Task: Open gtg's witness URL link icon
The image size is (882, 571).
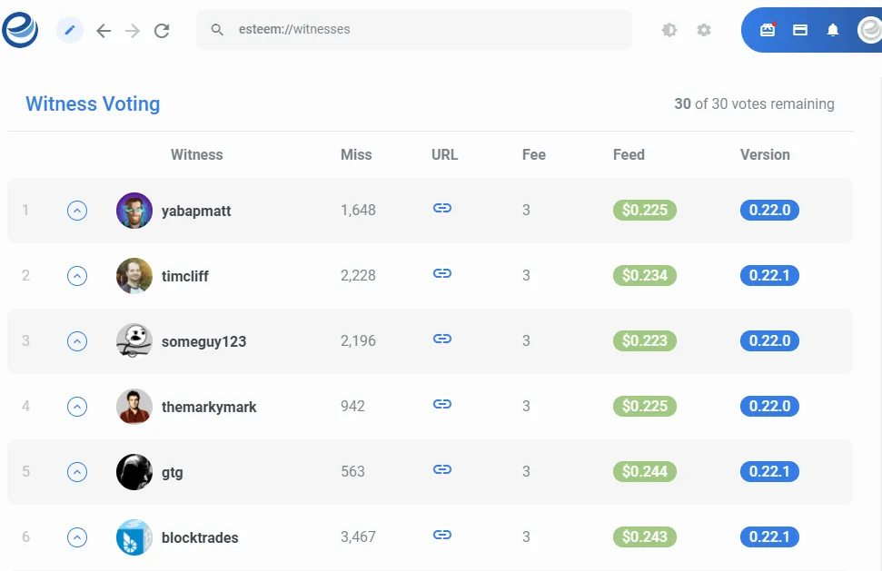Action: pyautogui.click(x=442, y=469)
